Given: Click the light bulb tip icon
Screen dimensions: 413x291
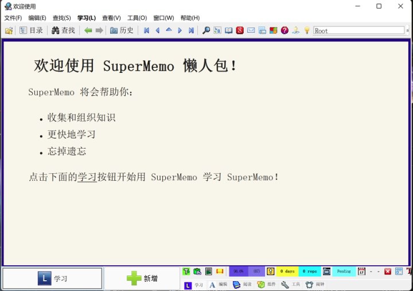Looking at the screenshot, I should (307, 30).
